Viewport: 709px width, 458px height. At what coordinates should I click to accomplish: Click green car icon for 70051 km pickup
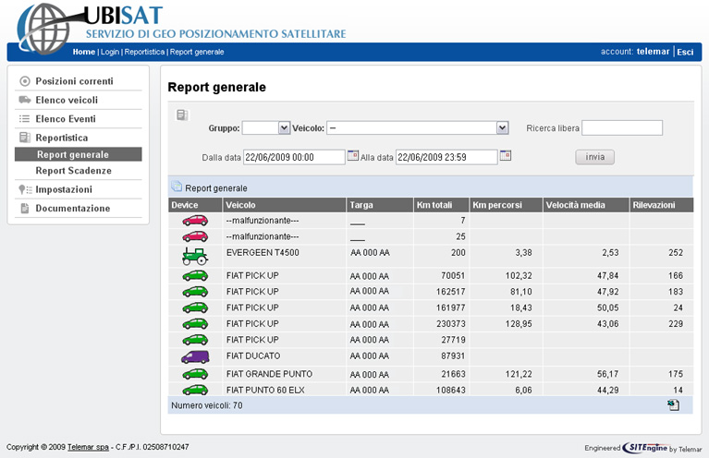point(195,275)
